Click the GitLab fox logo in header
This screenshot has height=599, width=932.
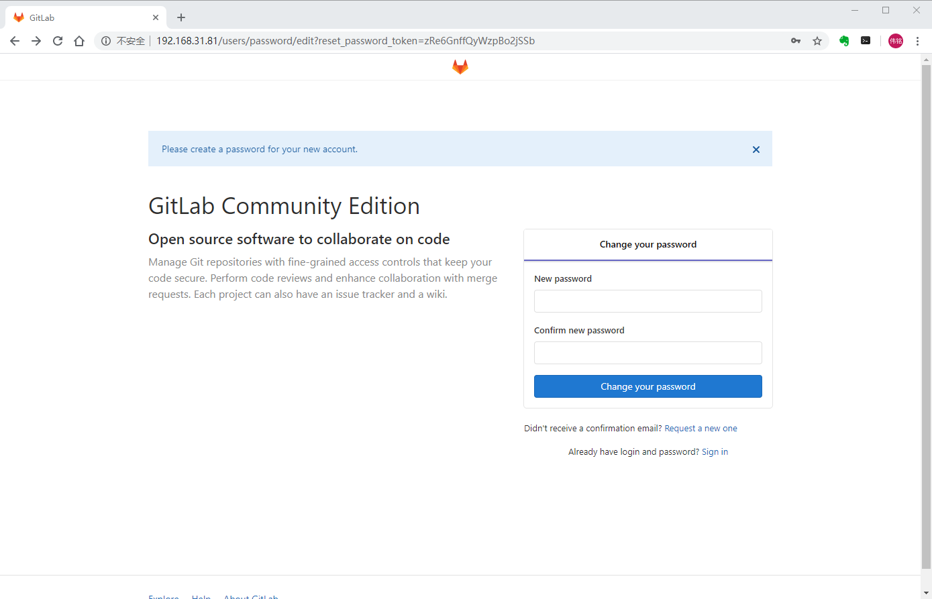pos(460,67)
